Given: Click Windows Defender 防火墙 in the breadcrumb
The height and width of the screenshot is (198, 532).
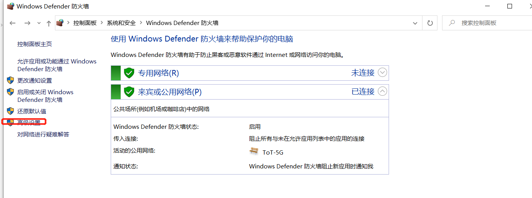Looking at the screenshot, I should point(182,23).
